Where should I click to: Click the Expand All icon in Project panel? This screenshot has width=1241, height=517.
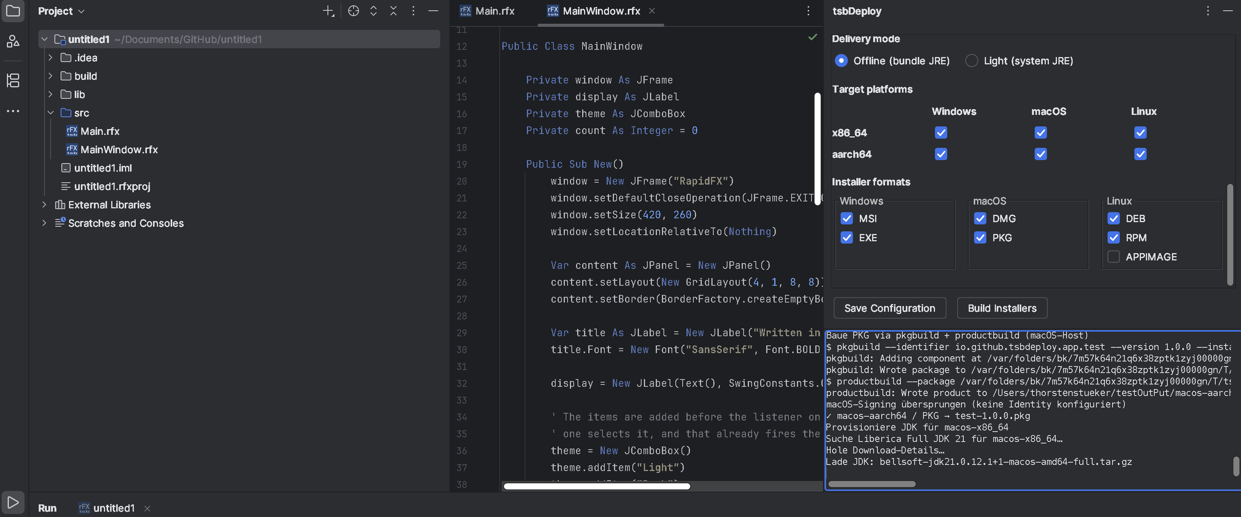coord(374,11)
